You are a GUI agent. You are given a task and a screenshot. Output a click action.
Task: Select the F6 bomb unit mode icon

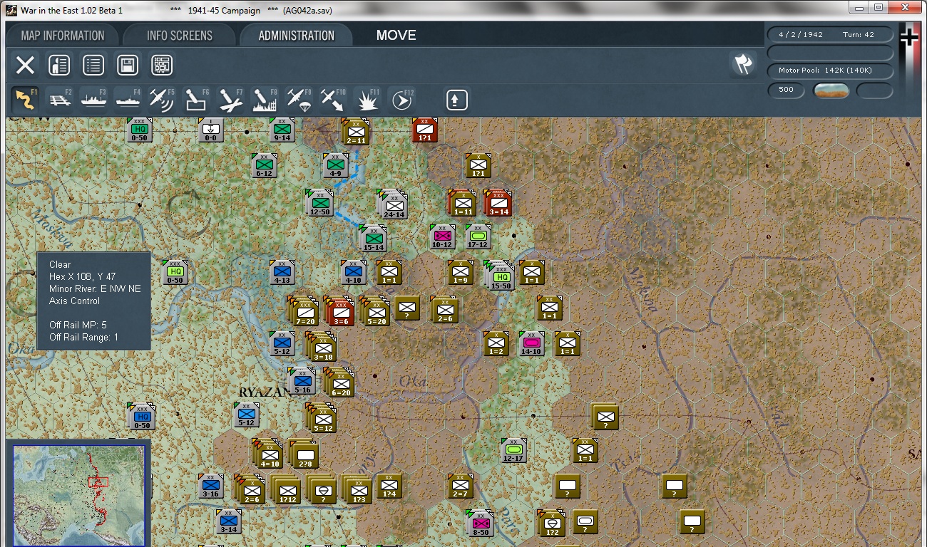(196, 99)
